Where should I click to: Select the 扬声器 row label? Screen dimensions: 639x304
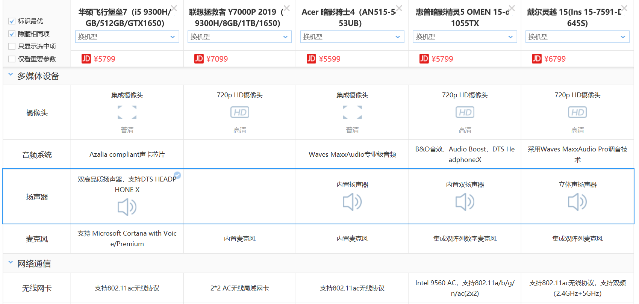click(37, 197)
